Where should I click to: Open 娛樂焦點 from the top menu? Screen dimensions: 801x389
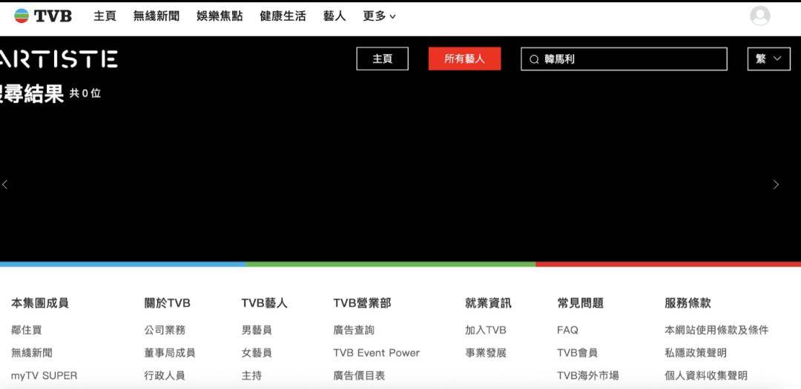tap(220, 16)
